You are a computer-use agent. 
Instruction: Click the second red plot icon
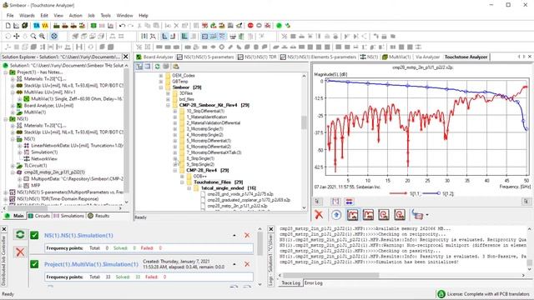point(368,215)
